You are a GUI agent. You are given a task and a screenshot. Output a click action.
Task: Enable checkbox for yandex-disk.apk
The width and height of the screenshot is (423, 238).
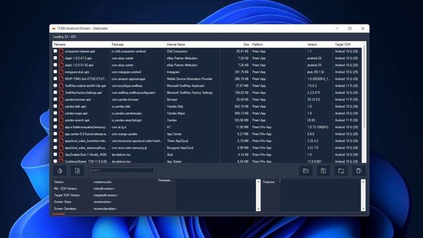56,106
